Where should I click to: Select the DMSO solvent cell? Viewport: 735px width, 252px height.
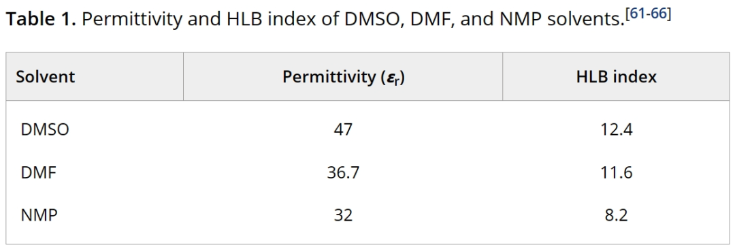pos(45,129)
